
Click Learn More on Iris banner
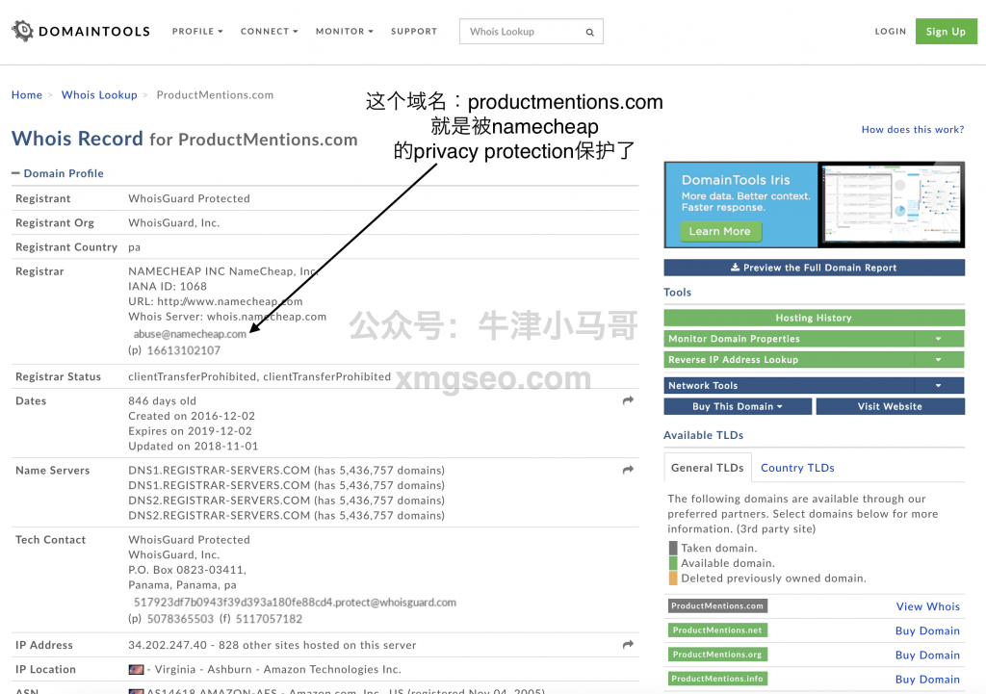(x=720, y=231)
